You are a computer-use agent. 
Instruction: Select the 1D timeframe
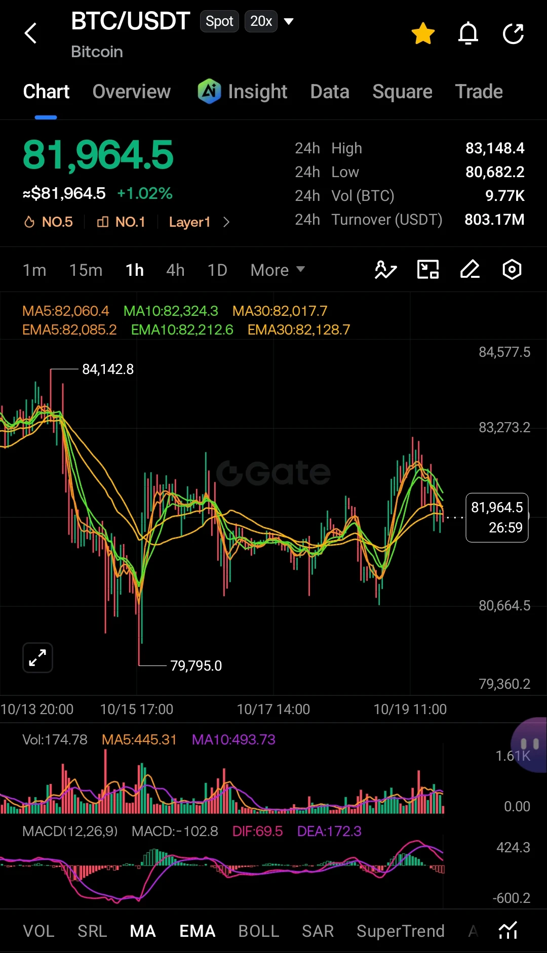[217, 270]
